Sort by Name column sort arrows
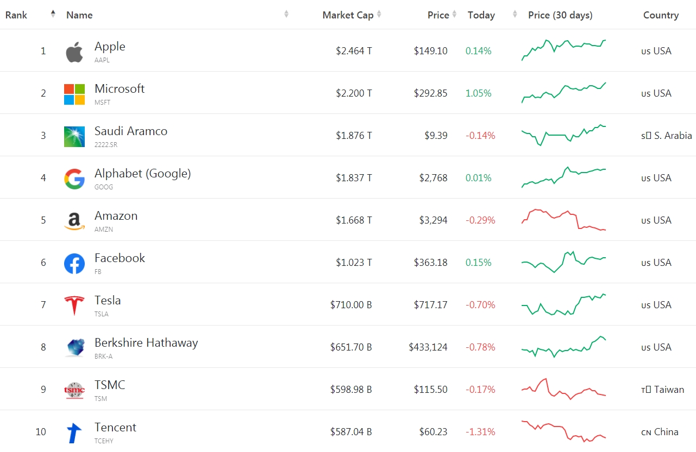The width and height of the screenshot is (696, 452). 286,14
